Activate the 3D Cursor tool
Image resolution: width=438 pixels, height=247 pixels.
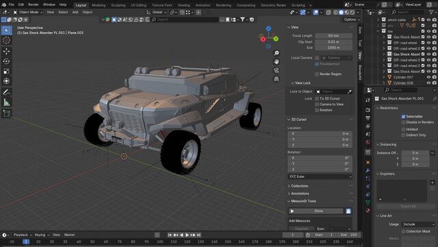(6, 40)
